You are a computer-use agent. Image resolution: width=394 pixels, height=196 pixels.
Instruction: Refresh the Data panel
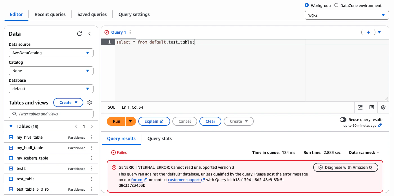click(79, 34)
